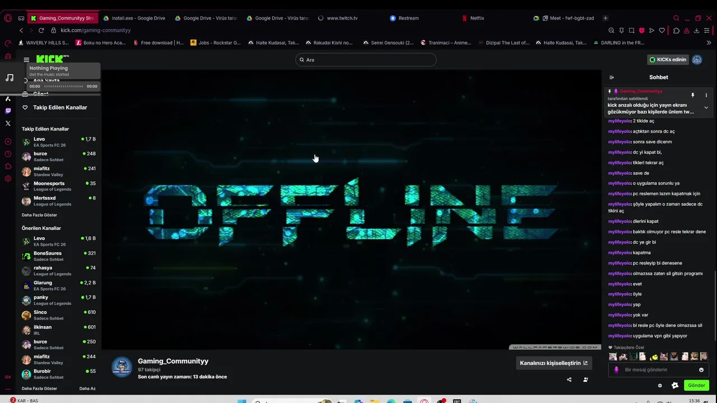Image resolution: width=717 pixels, height=403 pixels.
Task: Expand Daha Fazla Göster under recommended channels
Action: (x=39, y=388)
